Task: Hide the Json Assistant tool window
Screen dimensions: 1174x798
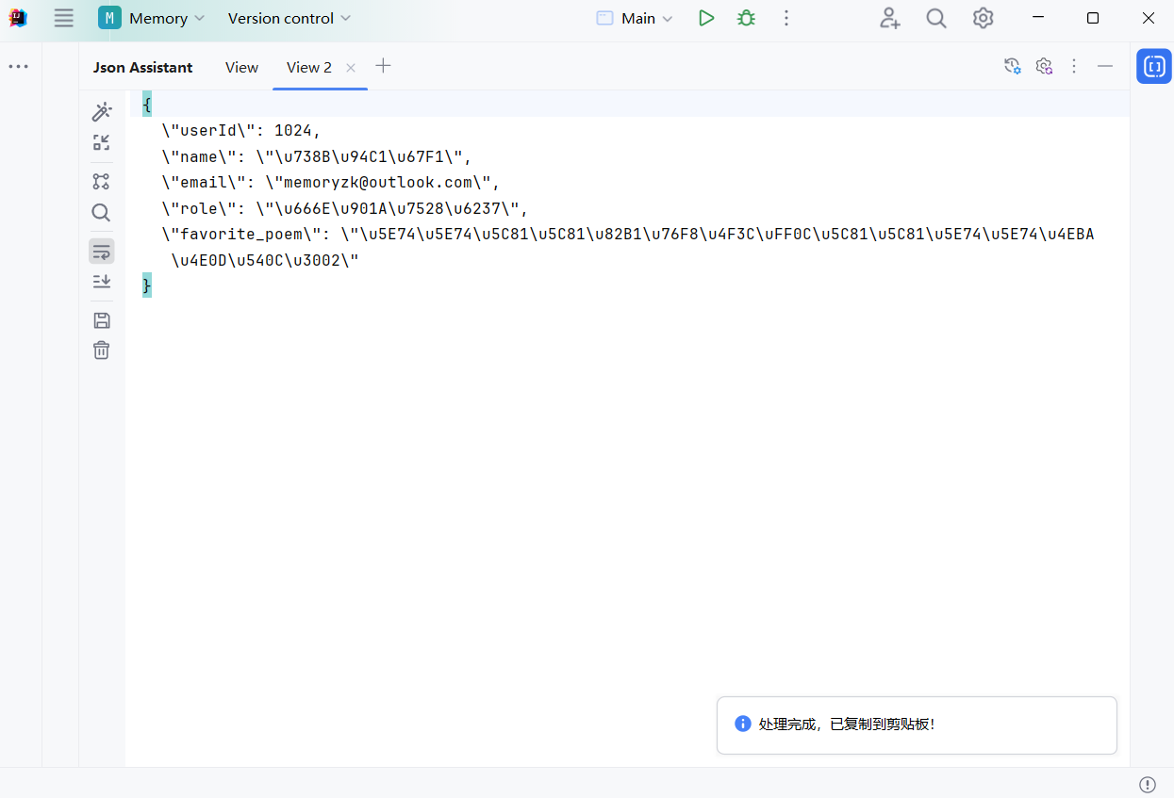Action: 1105,66
